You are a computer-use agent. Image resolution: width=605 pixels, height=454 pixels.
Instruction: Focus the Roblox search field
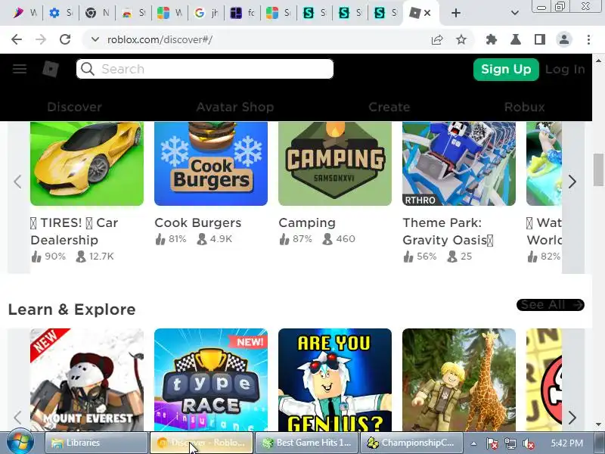point(204,69)
